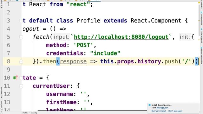Open the Flutter Inspector tool window
The image size is (203, 114).
click(x=201, y=35)
